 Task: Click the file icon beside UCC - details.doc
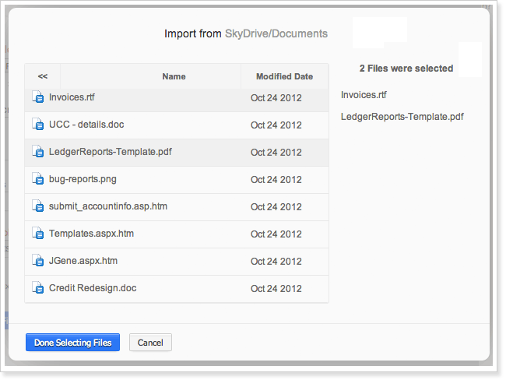38,125
